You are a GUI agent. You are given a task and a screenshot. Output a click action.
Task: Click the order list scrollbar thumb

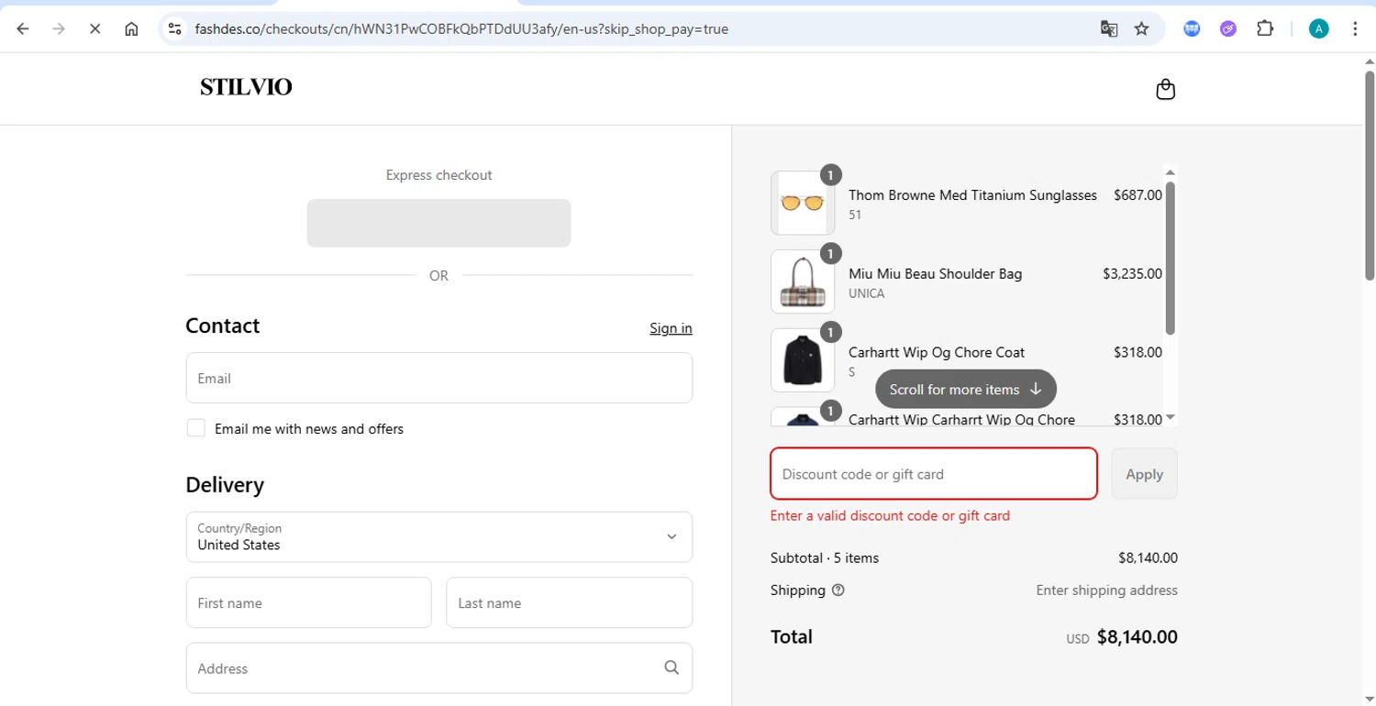1170,259
